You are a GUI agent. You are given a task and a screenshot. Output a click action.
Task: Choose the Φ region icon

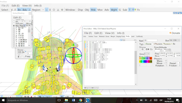tap(62, 10)
